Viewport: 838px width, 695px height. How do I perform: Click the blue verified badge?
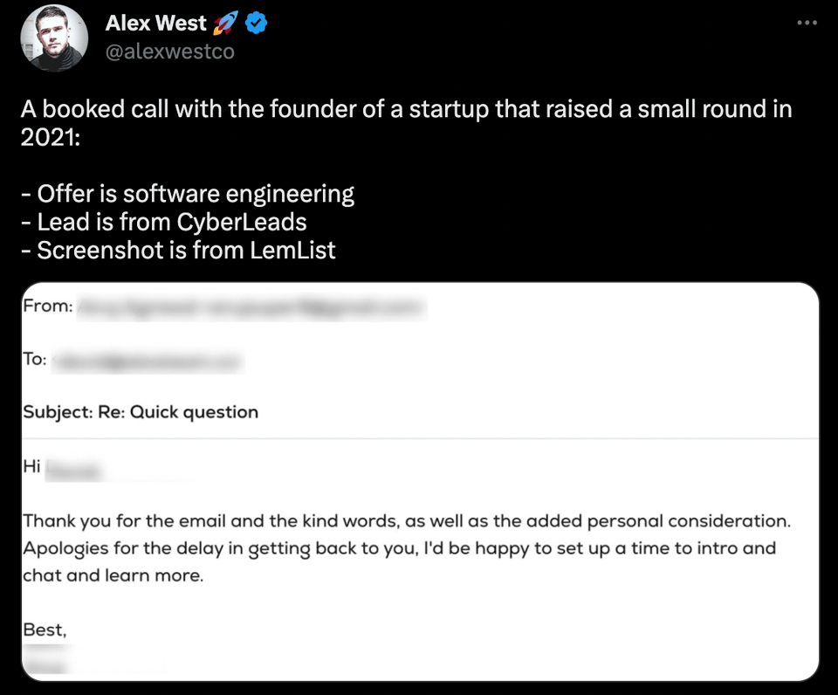pos(256,24)
